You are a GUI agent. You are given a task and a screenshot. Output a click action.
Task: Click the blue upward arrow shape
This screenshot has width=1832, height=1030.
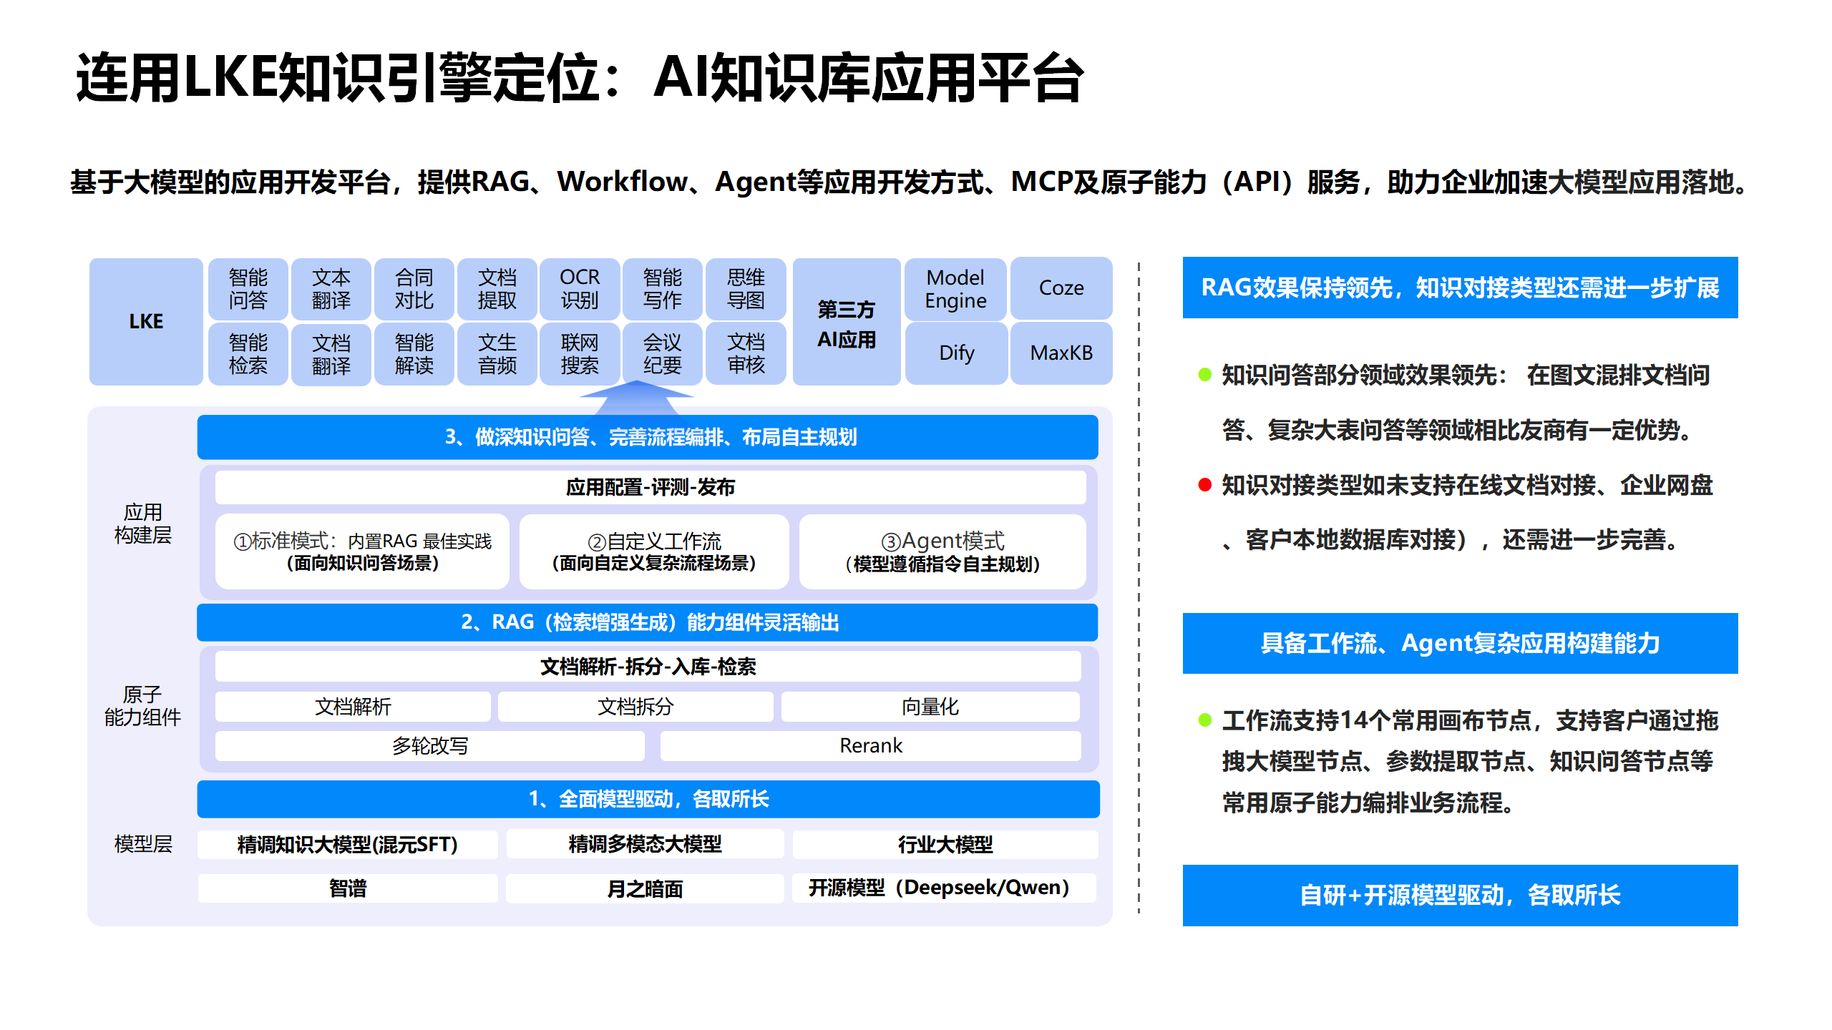click(636, 398)
